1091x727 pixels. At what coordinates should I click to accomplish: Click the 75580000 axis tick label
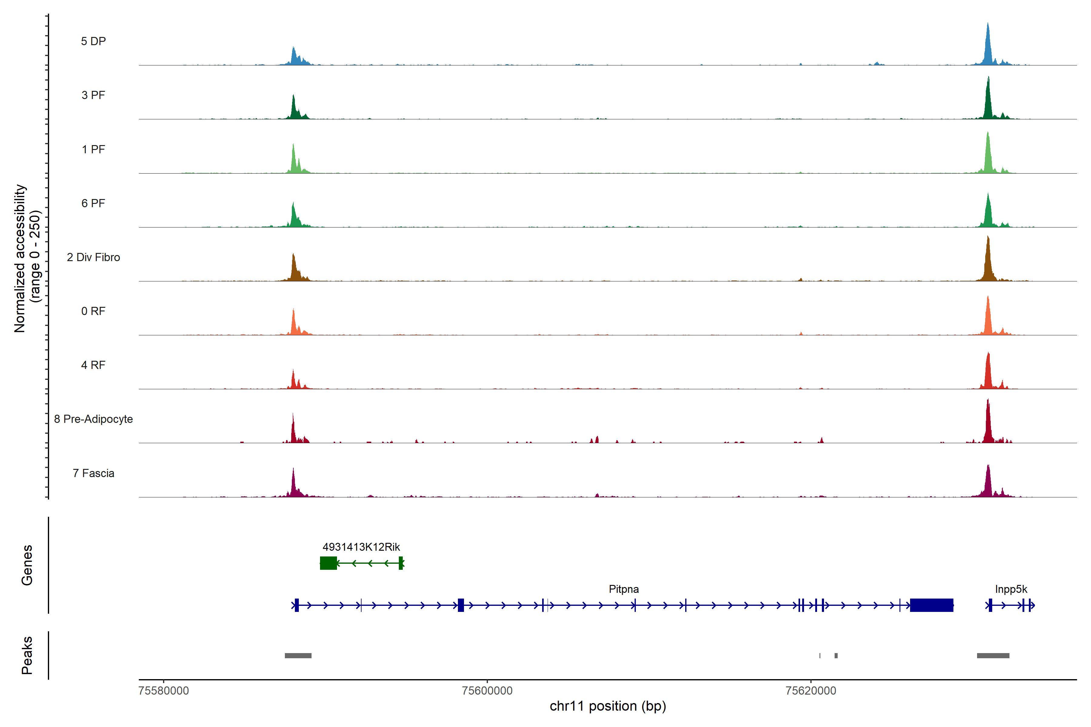(x=163, y=691)
